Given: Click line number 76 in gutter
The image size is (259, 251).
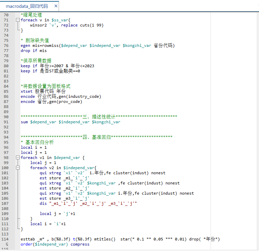Looking at the screenshot, I should pos(6,46).
